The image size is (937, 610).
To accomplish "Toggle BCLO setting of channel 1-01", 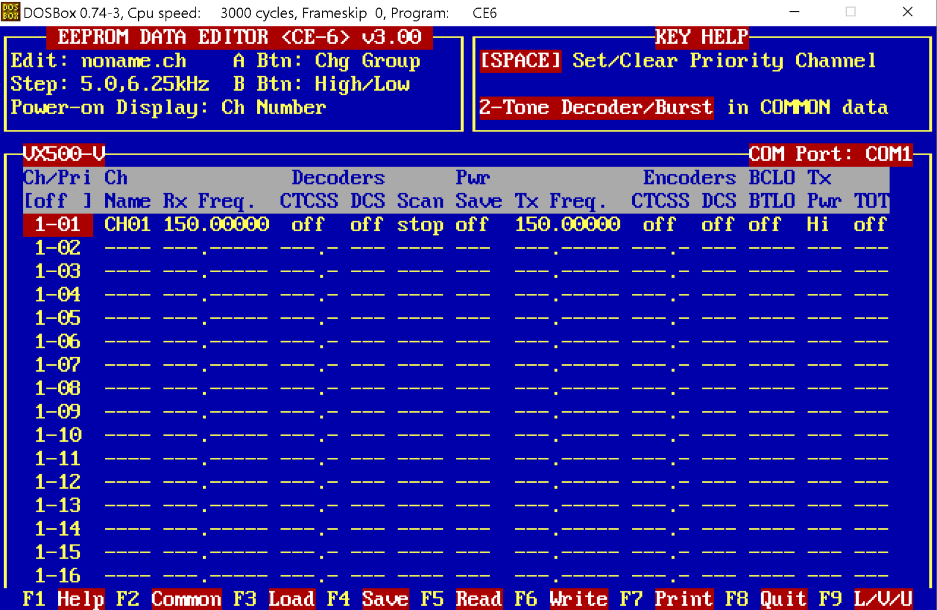I will pos(764,224).
